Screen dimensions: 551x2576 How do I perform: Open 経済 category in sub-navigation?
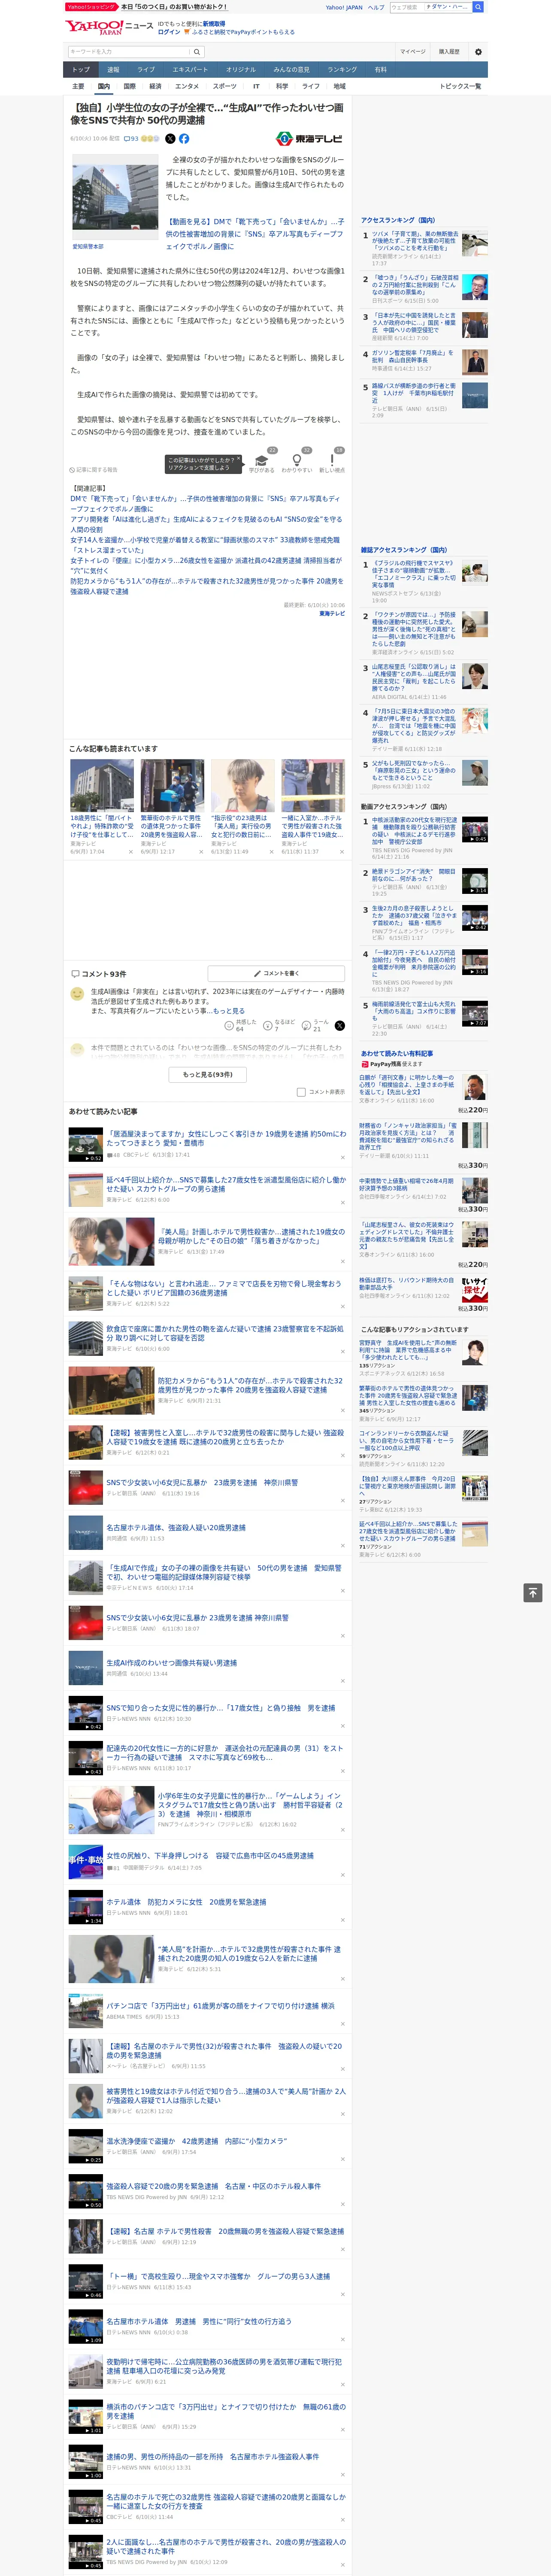155,86
